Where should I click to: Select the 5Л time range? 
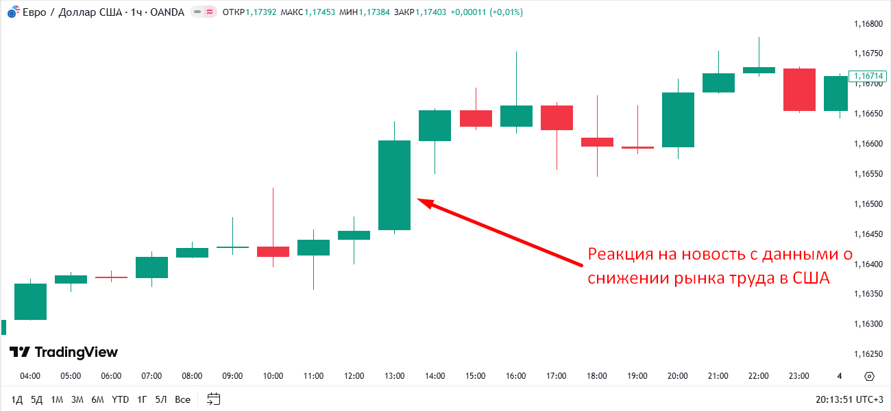tap(160, 399)
